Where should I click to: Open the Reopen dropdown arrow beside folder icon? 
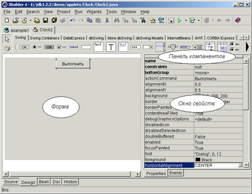(30, 21)
